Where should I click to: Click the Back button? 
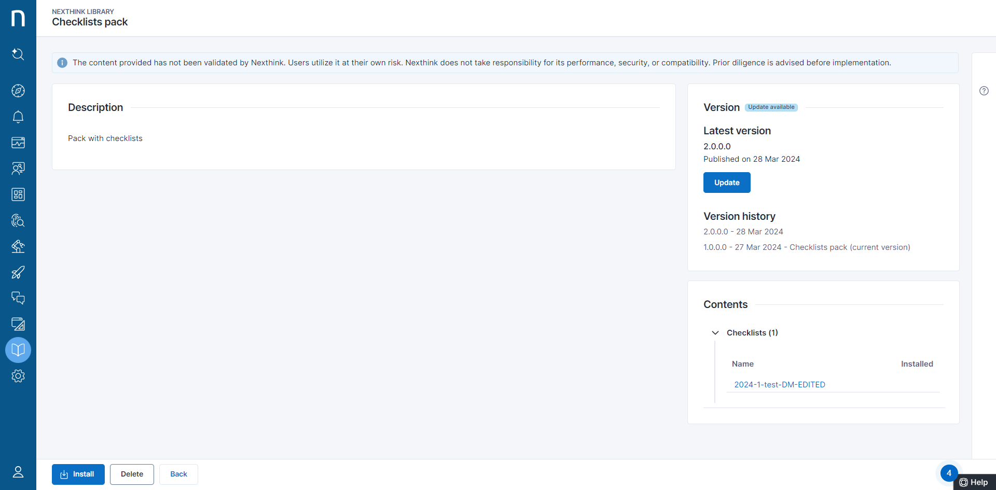click(178, 474)
